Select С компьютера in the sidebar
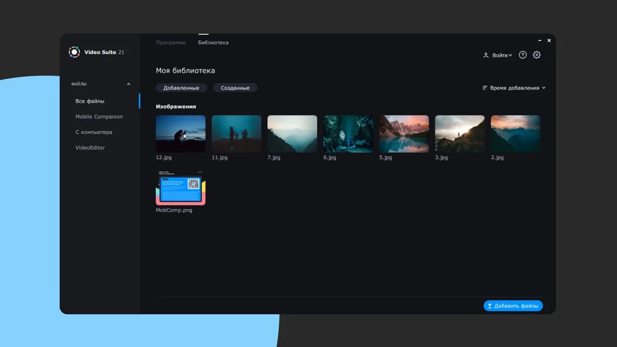617x347 pixels. tap(94, 132)
